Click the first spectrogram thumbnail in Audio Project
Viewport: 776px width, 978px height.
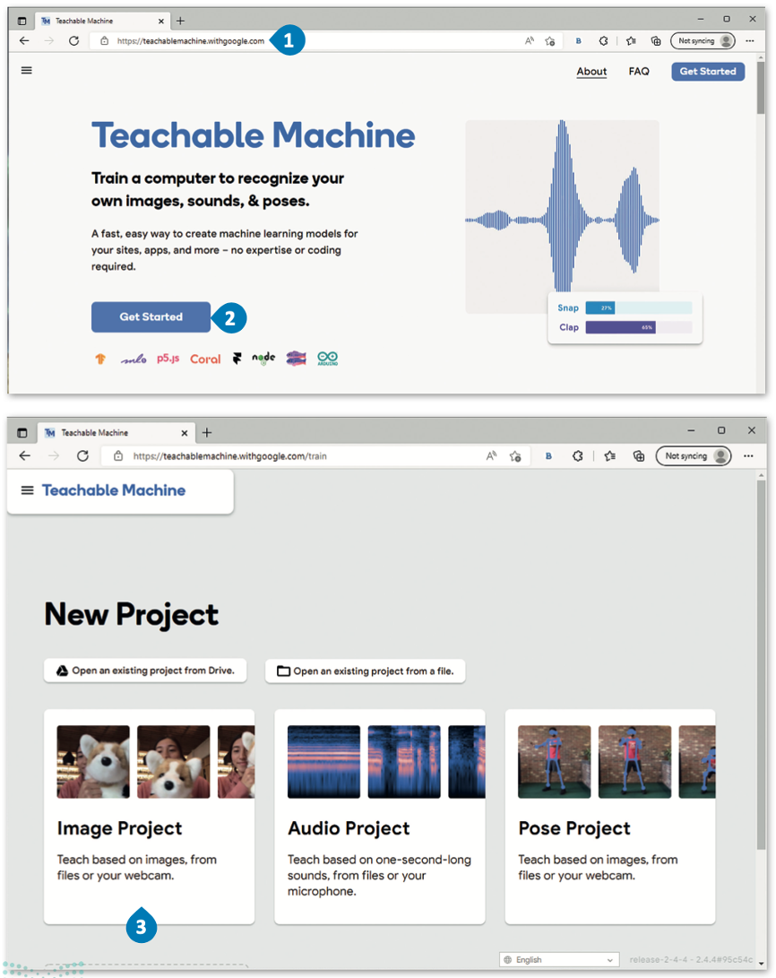point(323,762)
